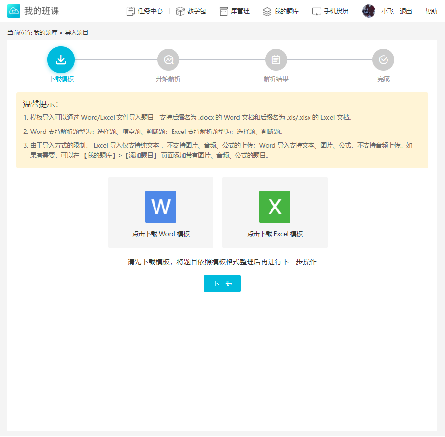Screen dimensions: 445x437
Task: Open the 库管理 menu item
Action: [240, 11]
